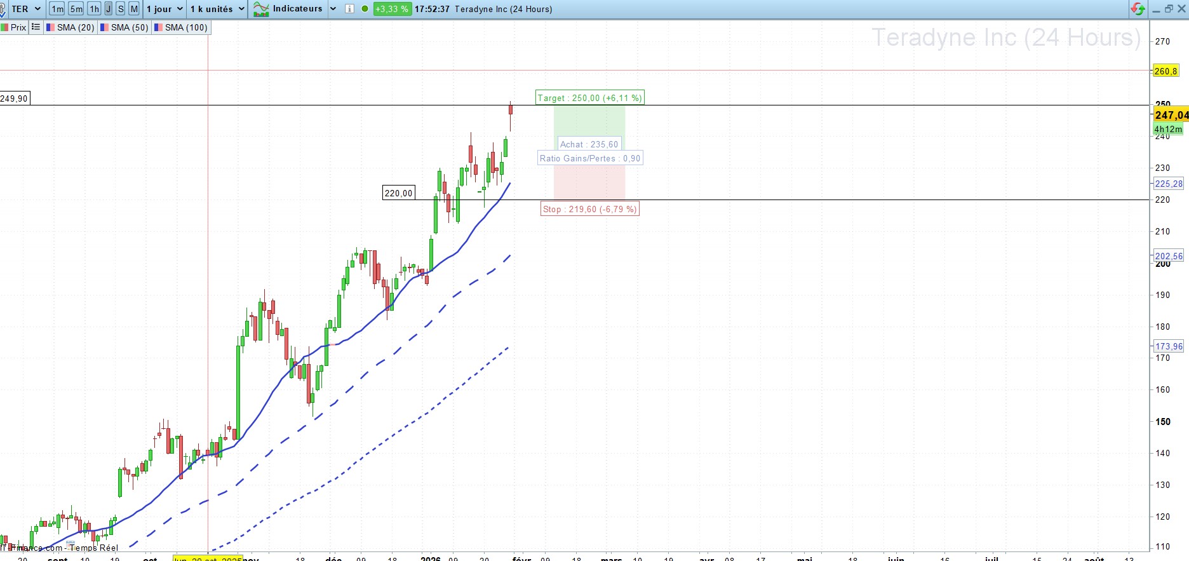Click the buy/sell trading arrows icon
Screen dimensions: 1189x561
(1138, 9)
